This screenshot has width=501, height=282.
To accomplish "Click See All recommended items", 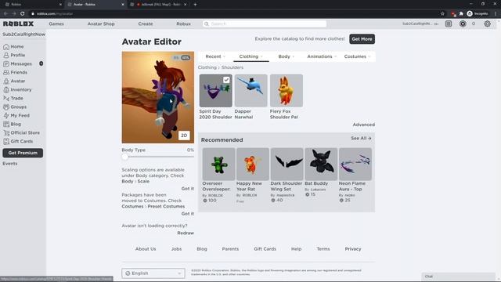I will 361,139.
